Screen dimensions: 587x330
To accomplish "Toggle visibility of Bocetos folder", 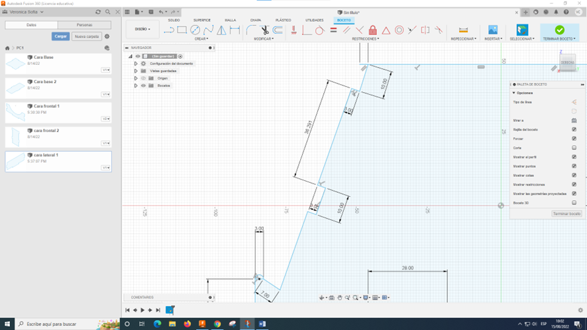I will click(x=143, y=85).
